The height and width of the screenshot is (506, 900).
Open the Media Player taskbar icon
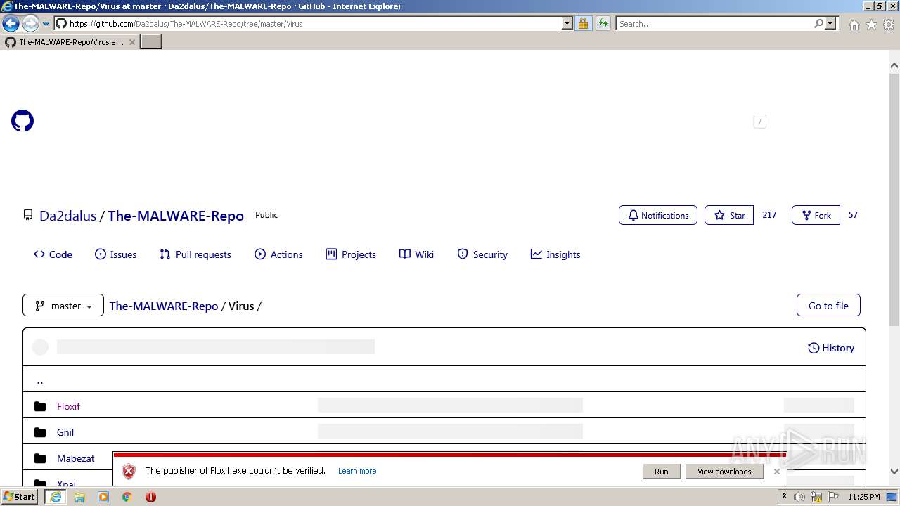[x=103, y=497]
